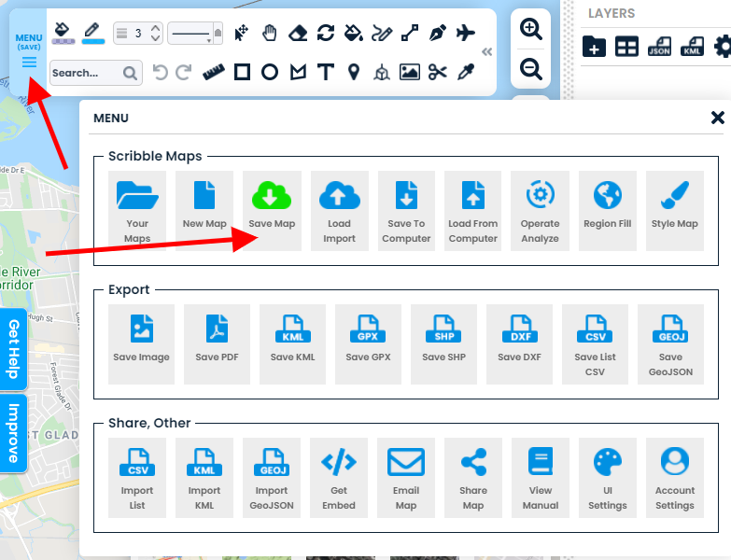This screenshot has height=560, width=731.
Task: Open the fill color swatch
Action: coord(64,34)
